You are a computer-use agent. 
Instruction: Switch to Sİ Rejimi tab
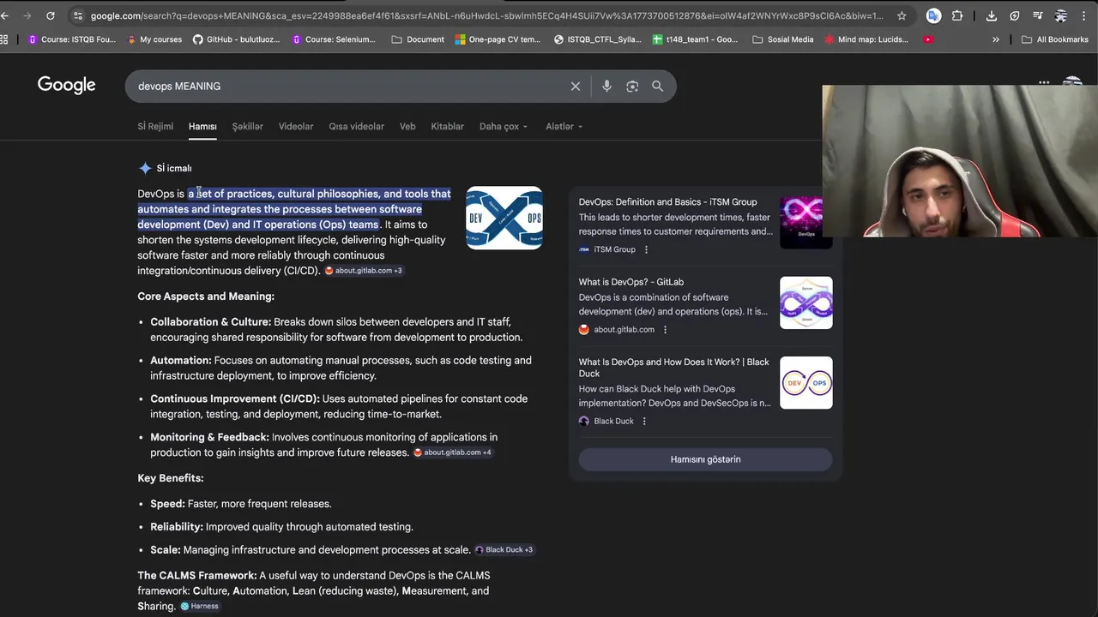tap(155, 126)
